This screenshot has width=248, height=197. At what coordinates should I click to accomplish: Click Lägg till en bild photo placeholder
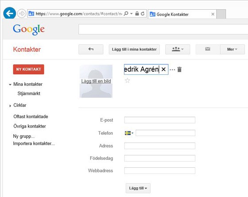tap(96, 81)
